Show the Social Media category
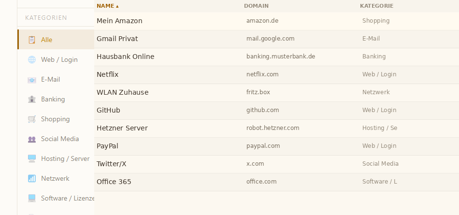This screenshot has width=459, height=215. (60, 139)
